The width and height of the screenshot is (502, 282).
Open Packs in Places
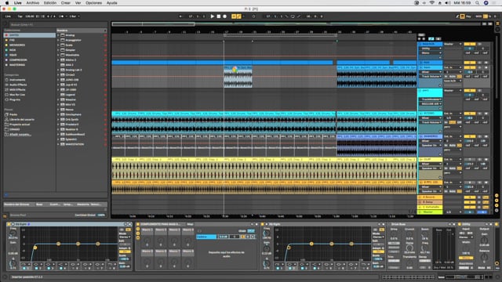tap(13, 114)
